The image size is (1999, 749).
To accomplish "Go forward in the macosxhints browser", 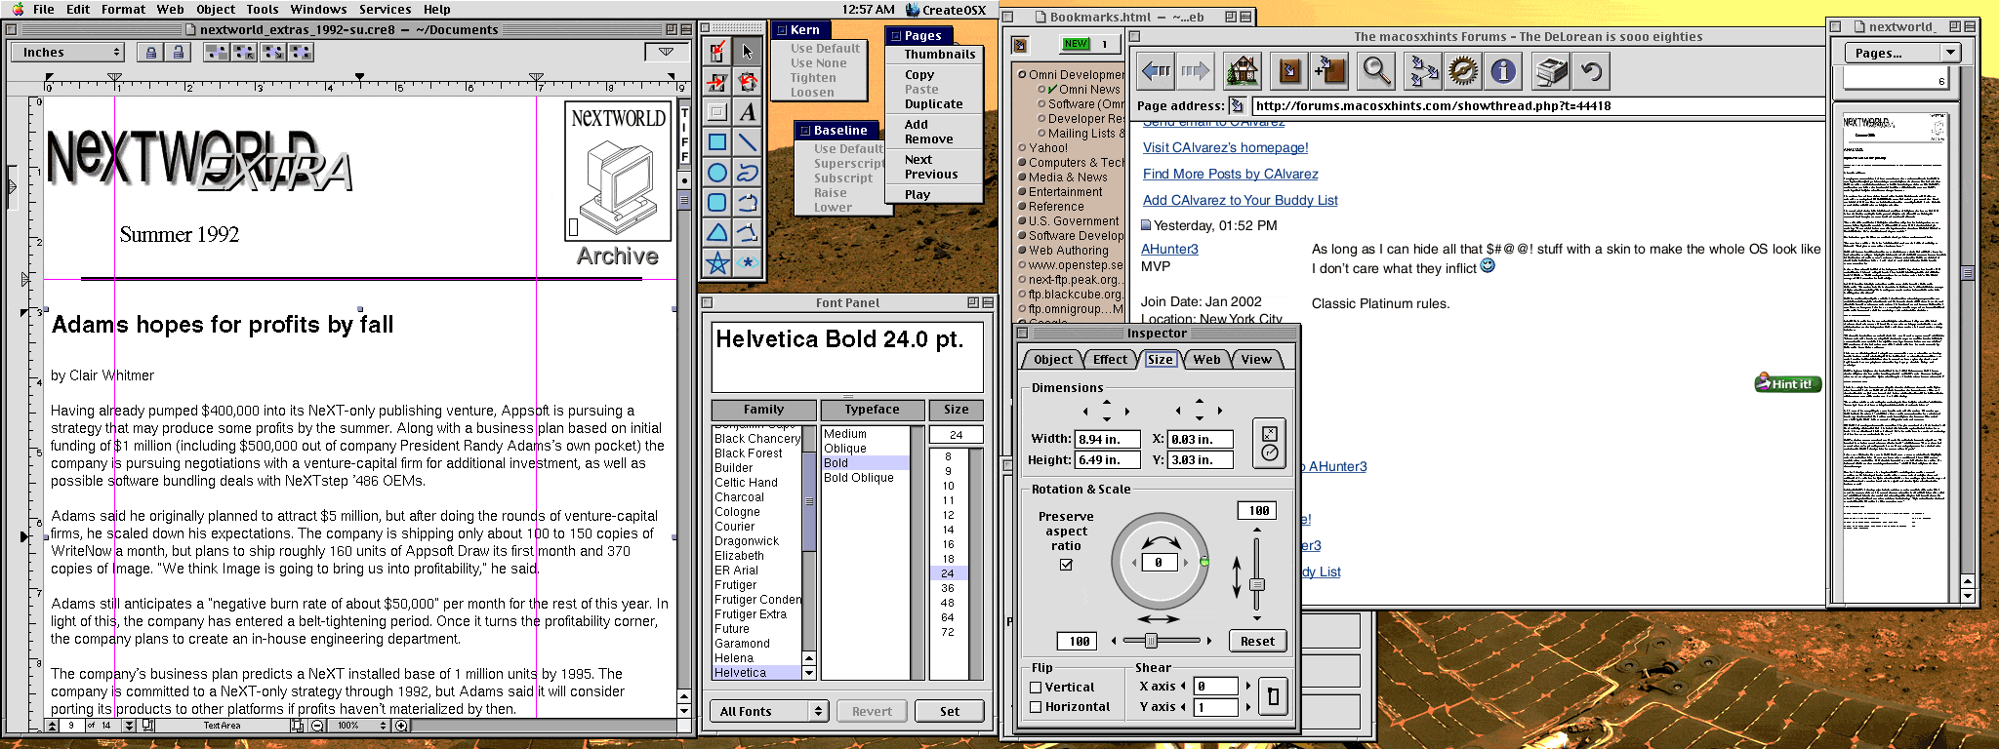I will (1195, 71).
